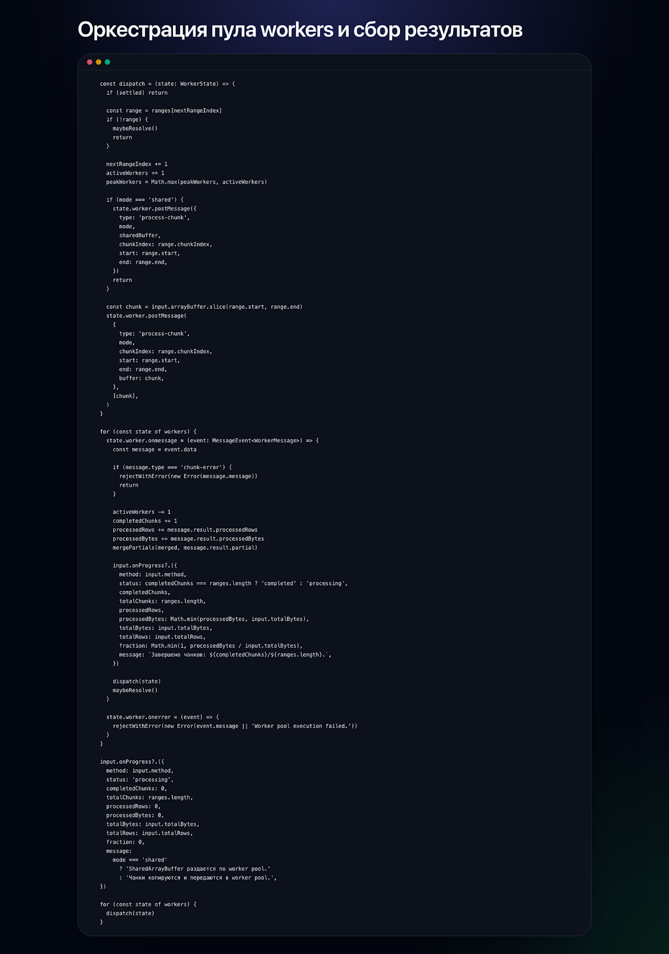Viewport: 669px width, 954px height.
Task: Click the "if (mode === 'shared')" condition line
Action: [145, 200]
